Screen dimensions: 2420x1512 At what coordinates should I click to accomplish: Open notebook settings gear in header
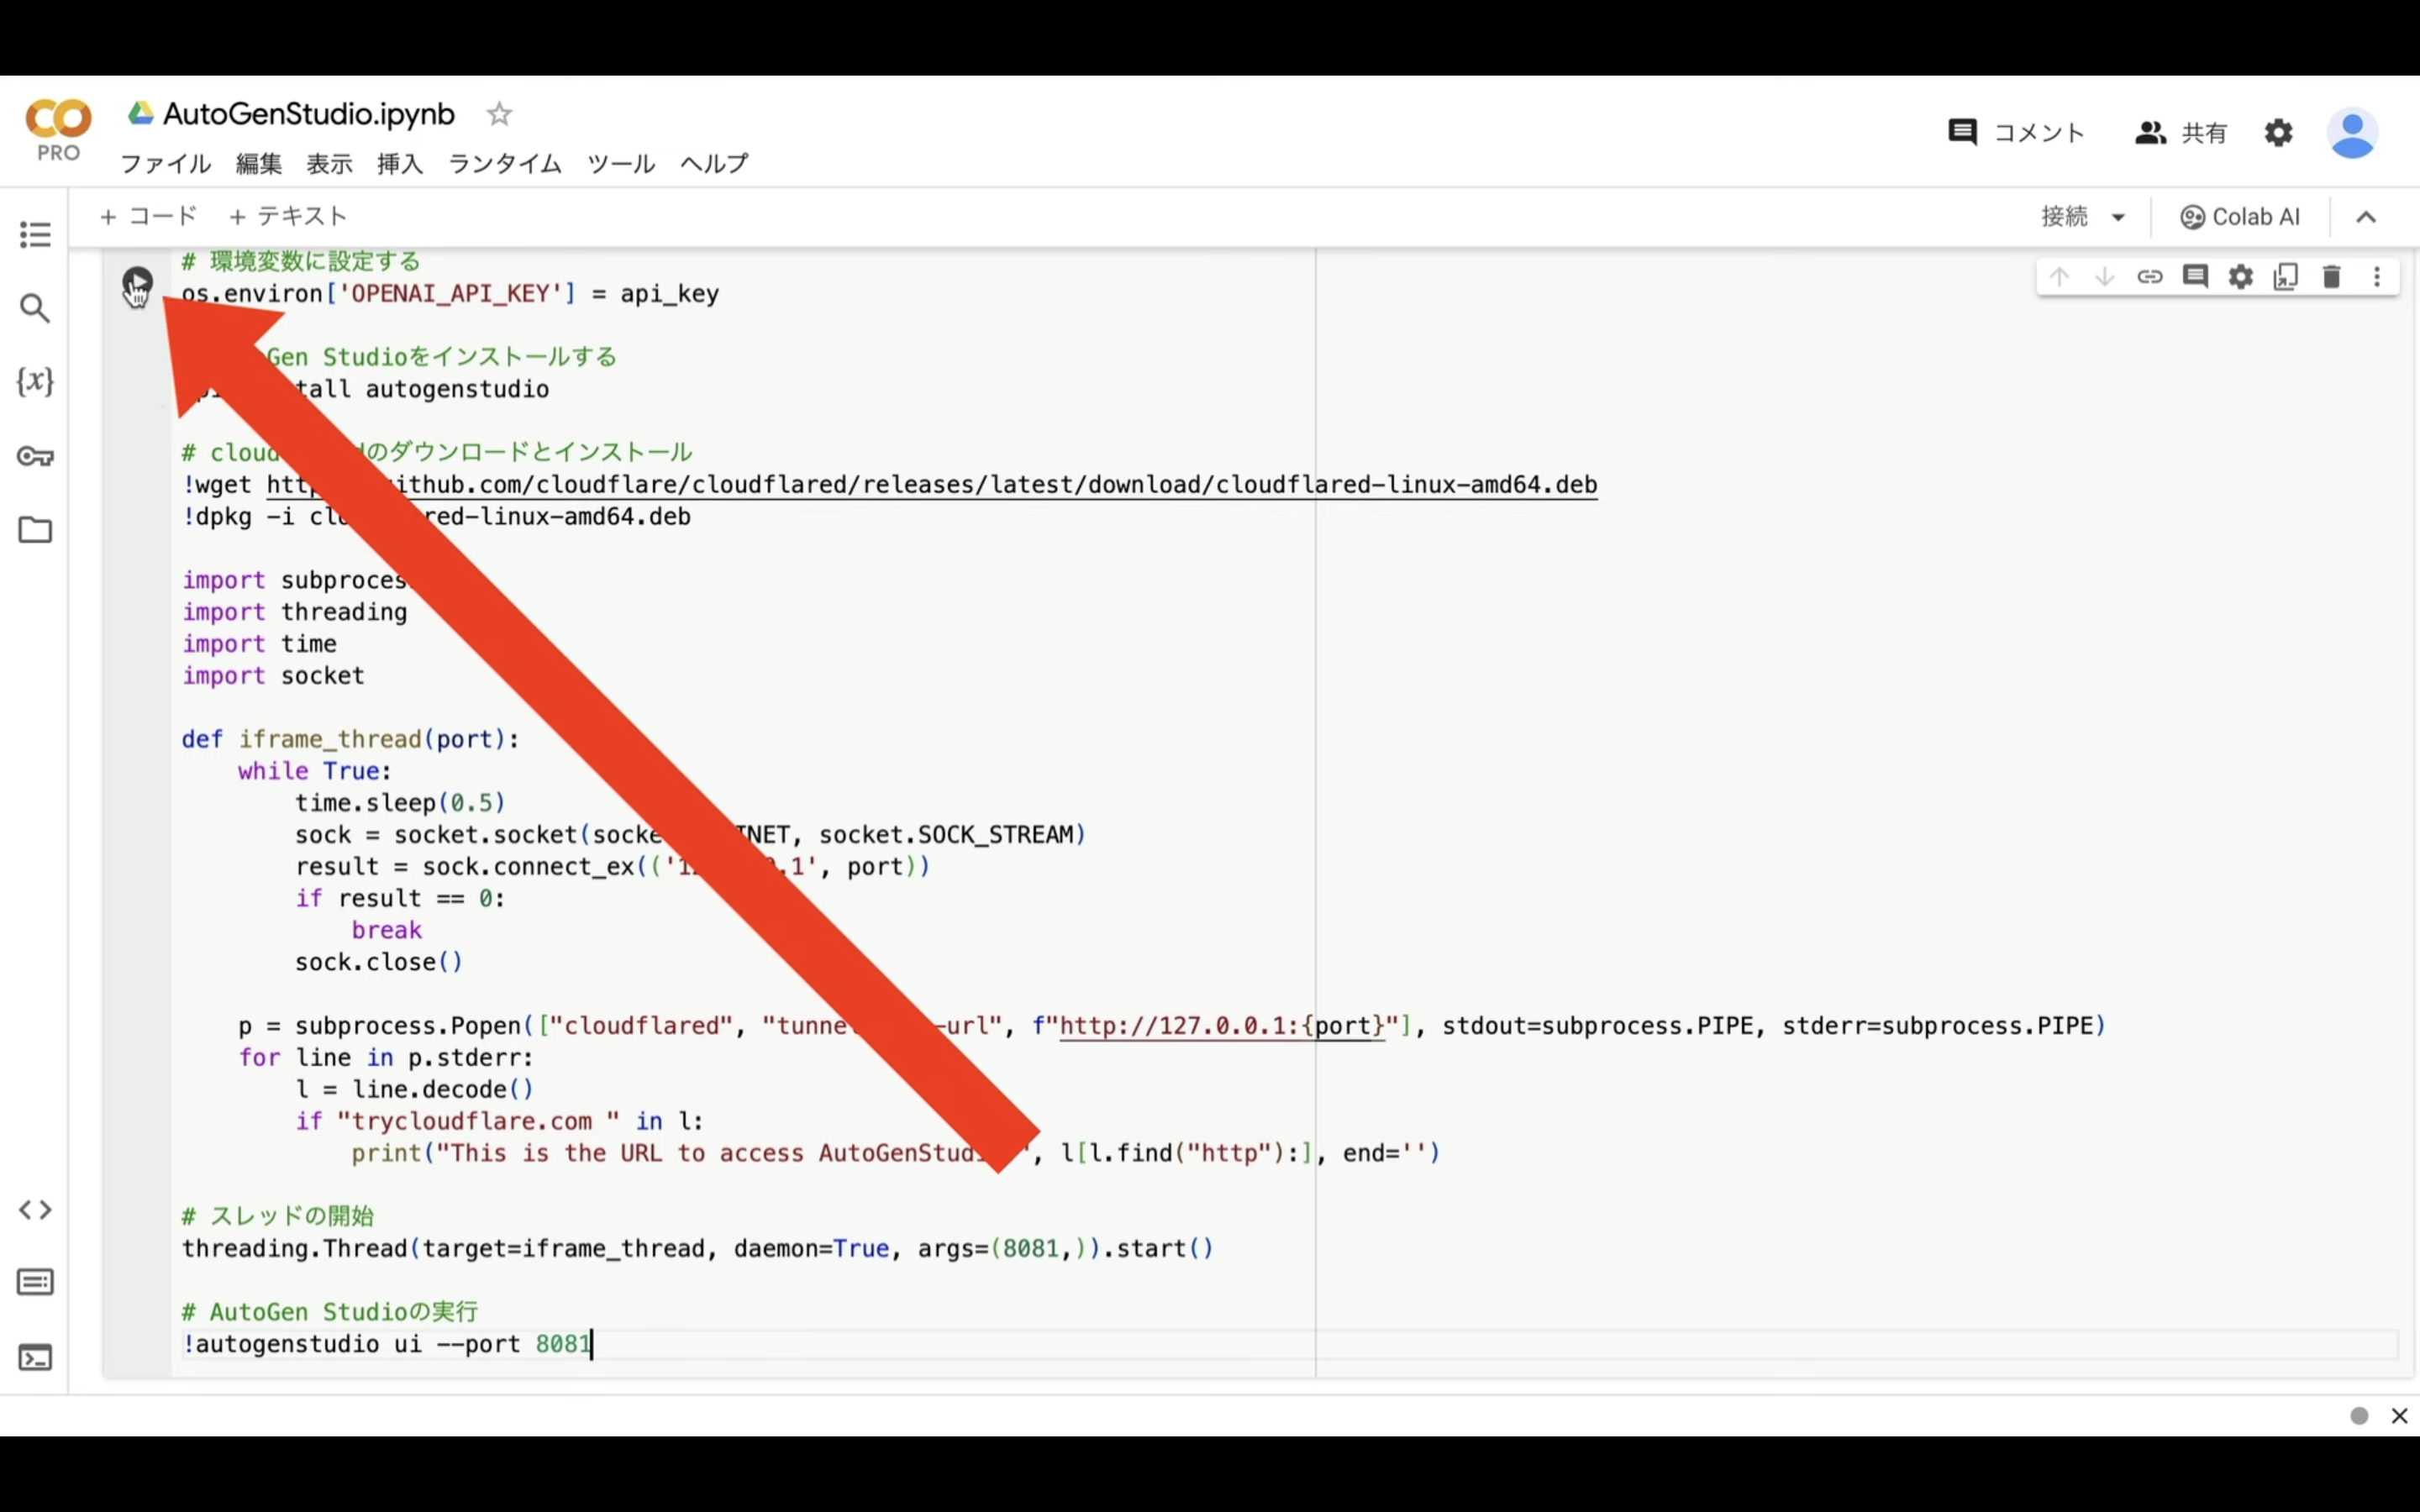coord(2279,132)
